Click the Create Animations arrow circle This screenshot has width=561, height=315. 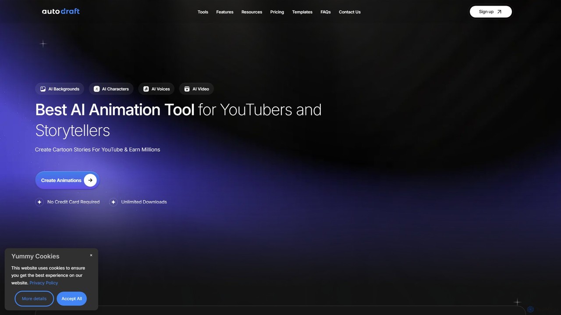coord(90,180)
